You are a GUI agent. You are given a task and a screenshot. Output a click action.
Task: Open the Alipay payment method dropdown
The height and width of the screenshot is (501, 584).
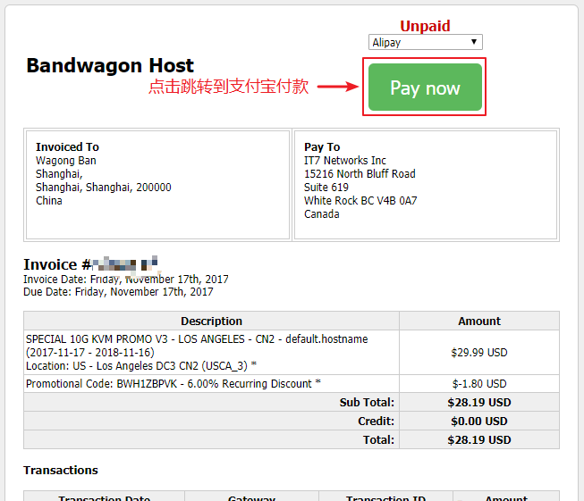426,42
